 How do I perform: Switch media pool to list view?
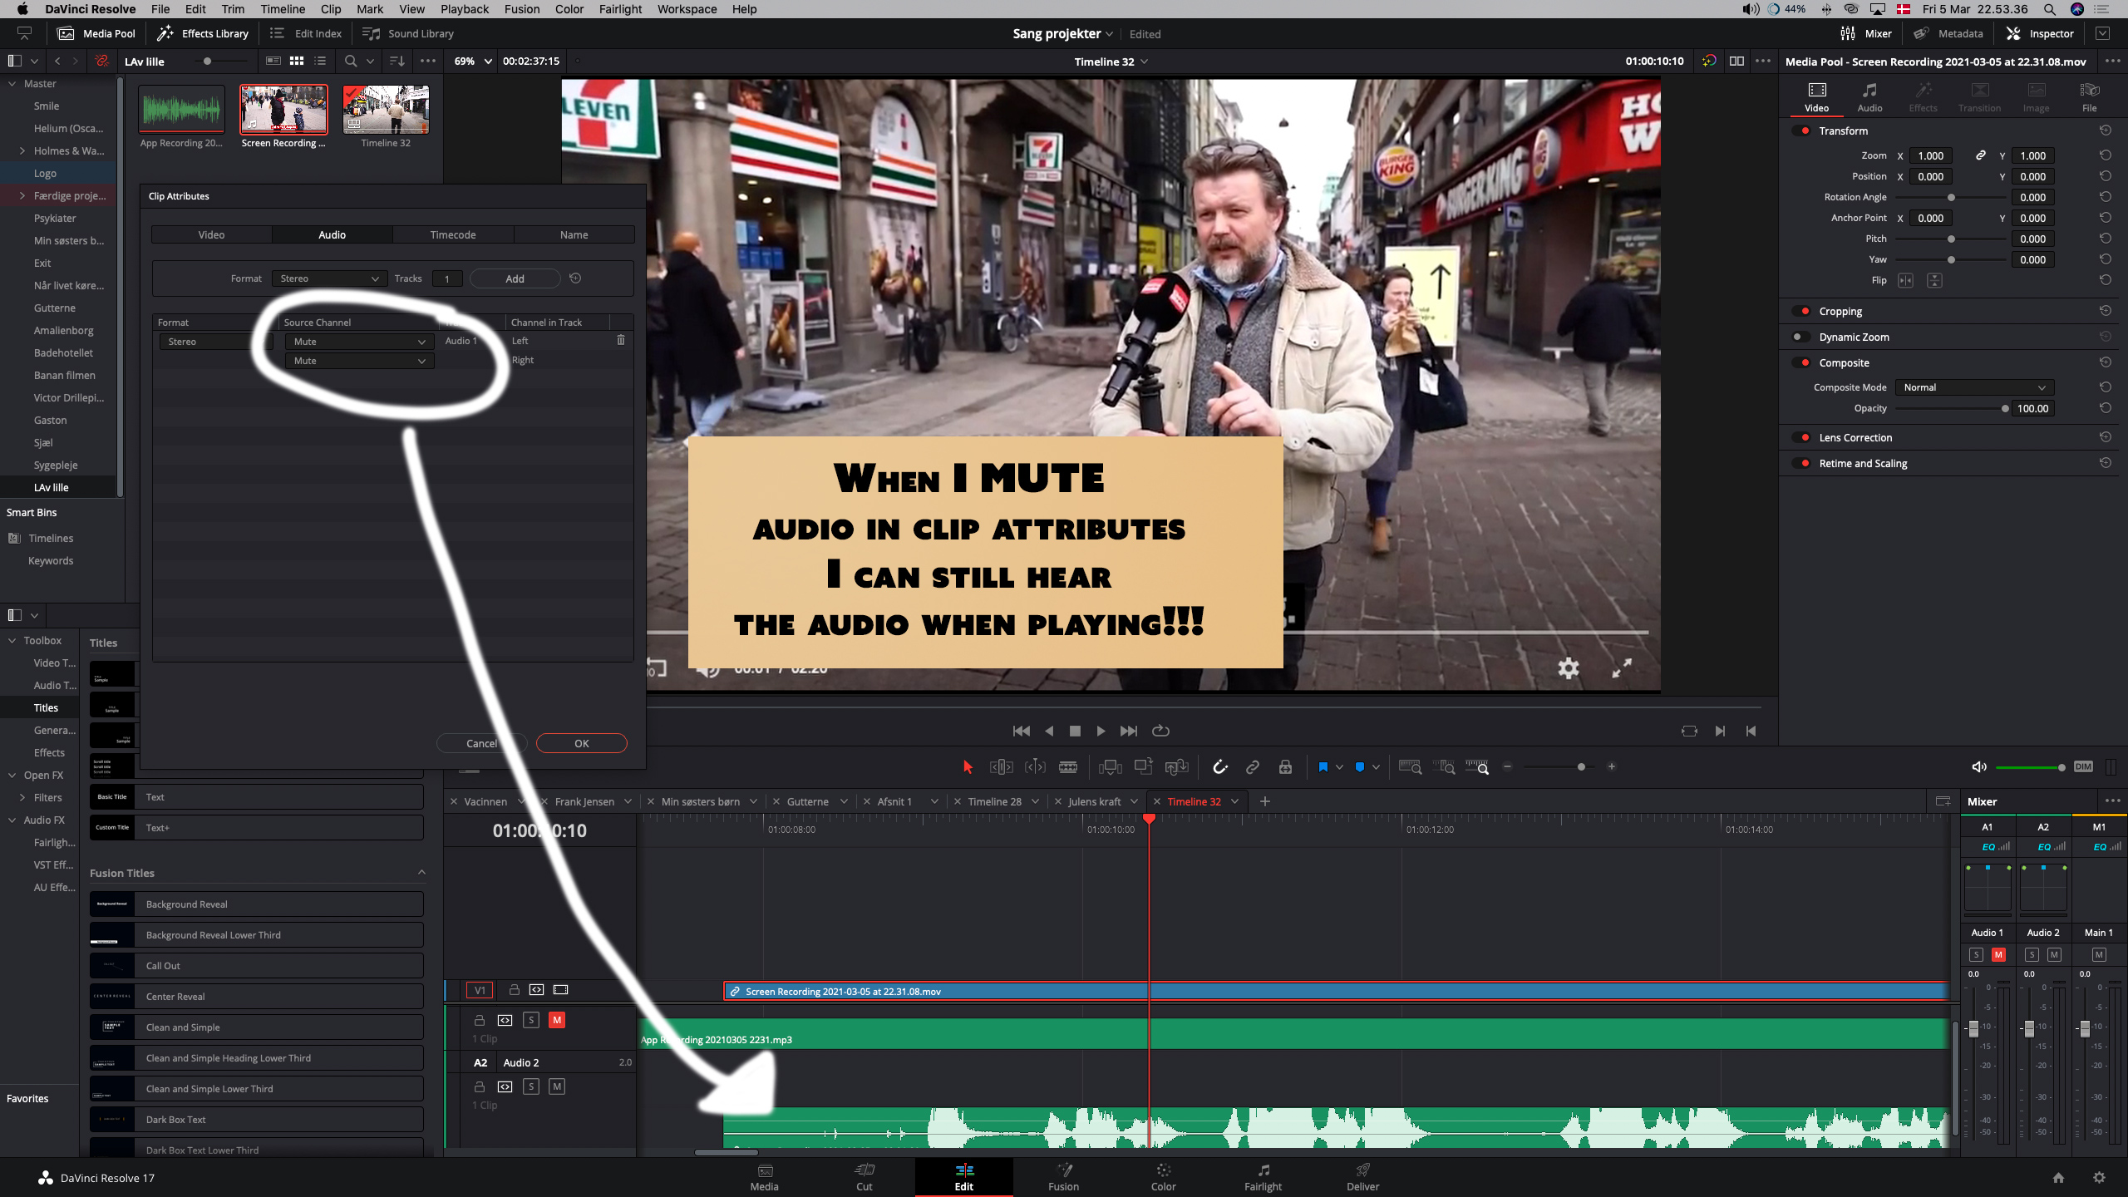pos(320,62)
